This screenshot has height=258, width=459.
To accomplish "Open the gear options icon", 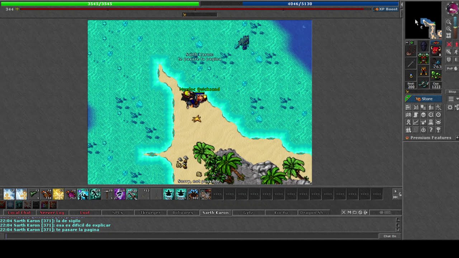I will (450, 107).
